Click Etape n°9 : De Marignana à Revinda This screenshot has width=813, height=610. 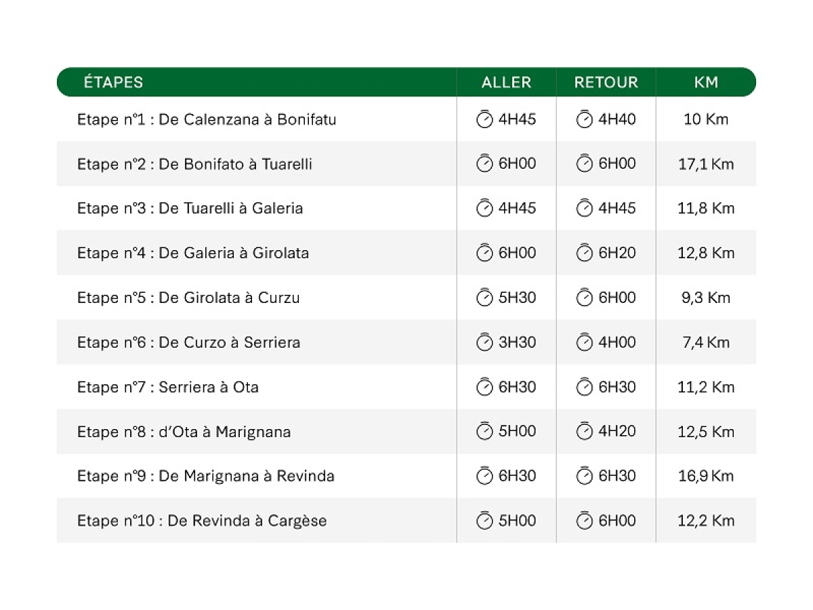pyautogui.click(x=206, y=476)
